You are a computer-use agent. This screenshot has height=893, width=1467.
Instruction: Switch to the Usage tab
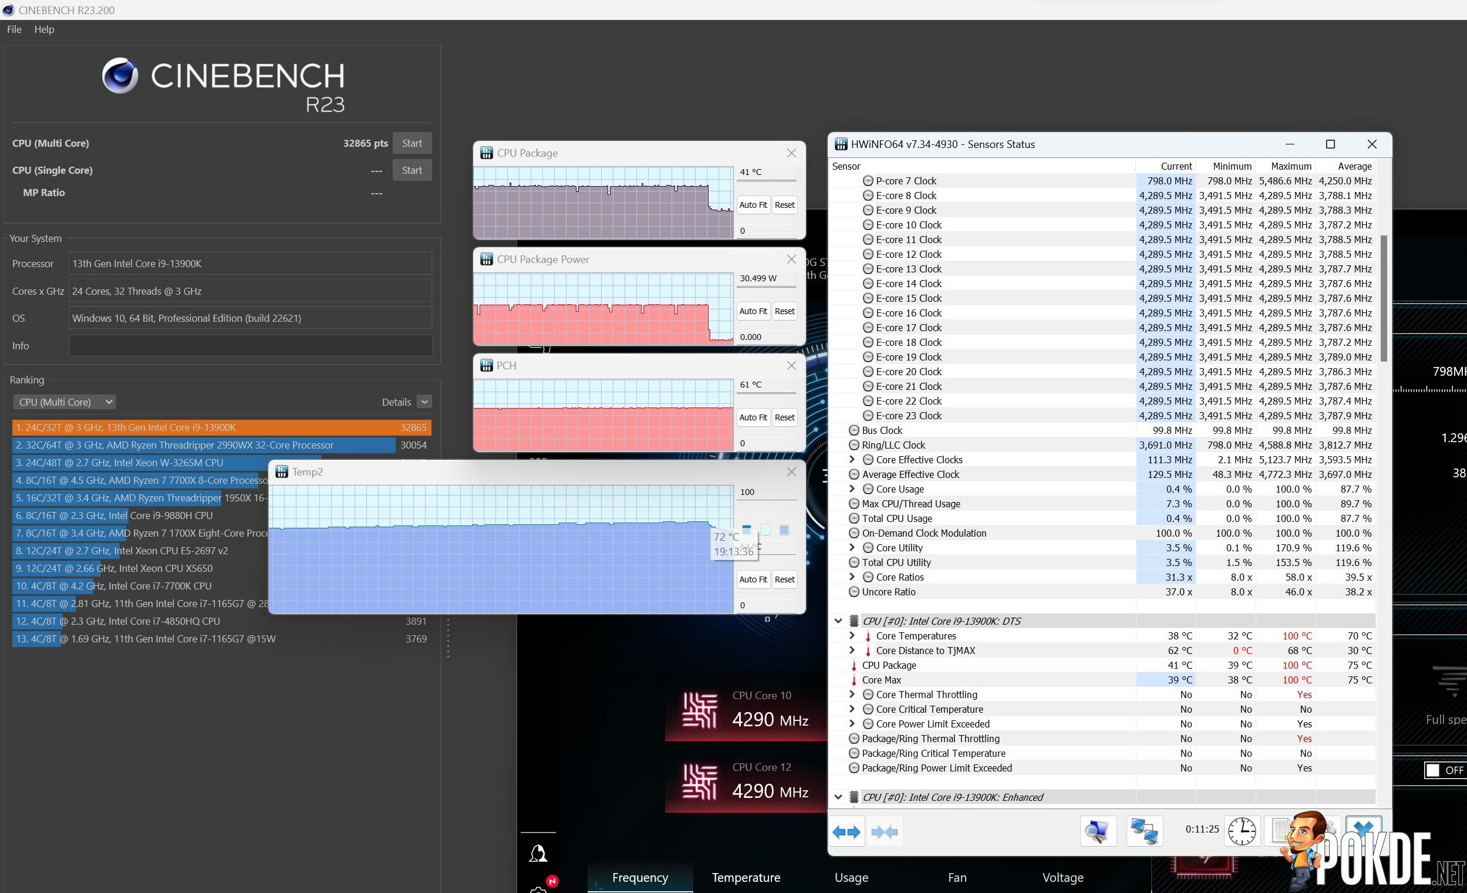click(851, 877)
